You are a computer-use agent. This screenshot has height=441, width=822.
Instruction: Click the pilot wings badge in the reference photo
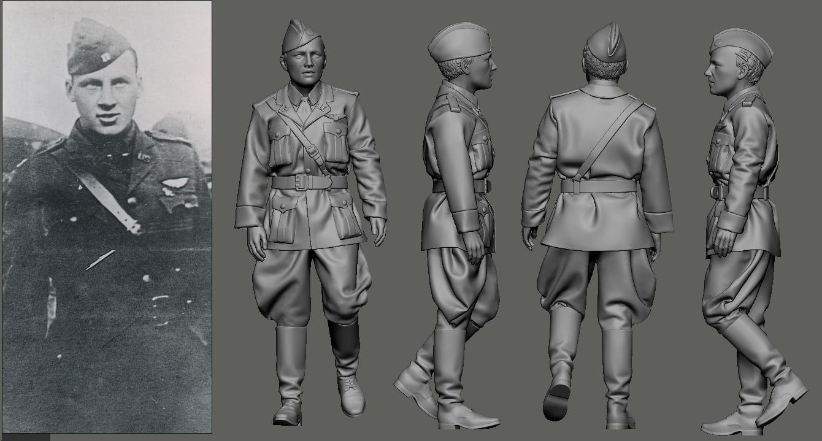pyautogui.click(x=174, y=182)
